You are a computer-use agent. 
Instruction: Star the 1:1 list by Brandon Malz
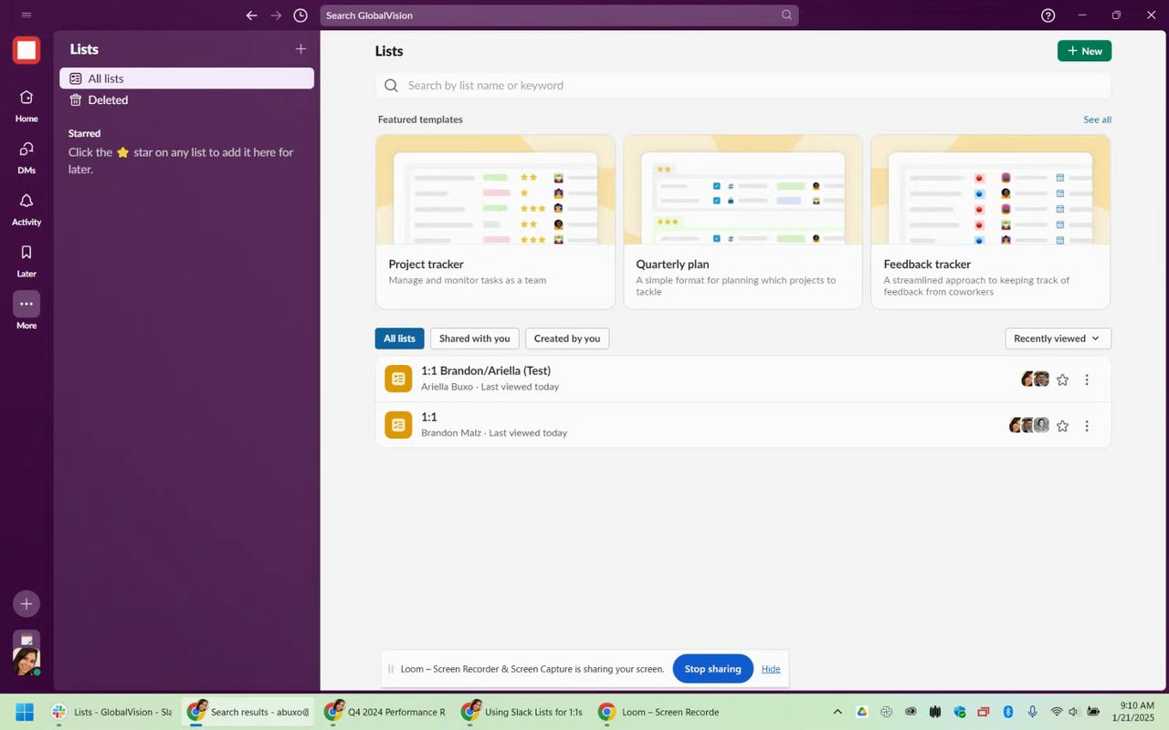pyautogui.click(x=1062, y=425)
